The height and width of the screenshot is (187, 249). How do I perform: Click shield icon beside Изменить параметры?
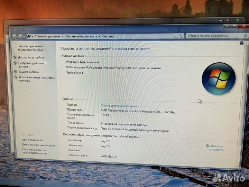pyautogui.click(x=207, y=146)
